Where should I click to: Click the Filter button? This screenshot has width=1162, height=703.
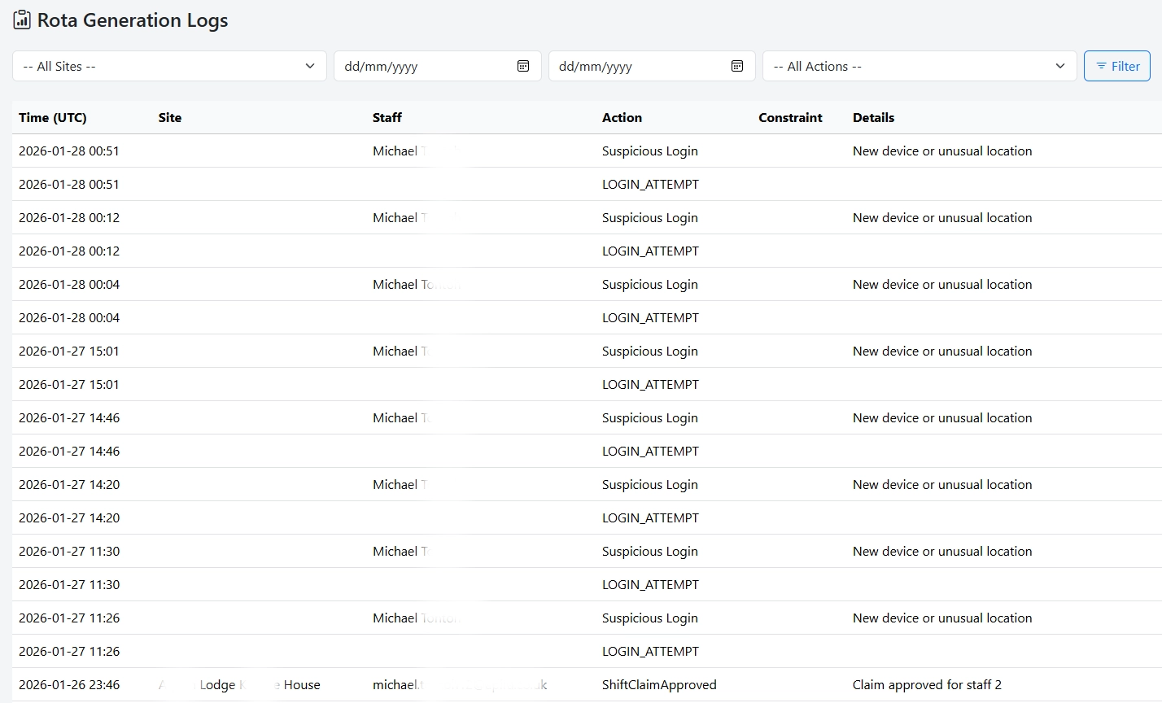[1116, 65]
